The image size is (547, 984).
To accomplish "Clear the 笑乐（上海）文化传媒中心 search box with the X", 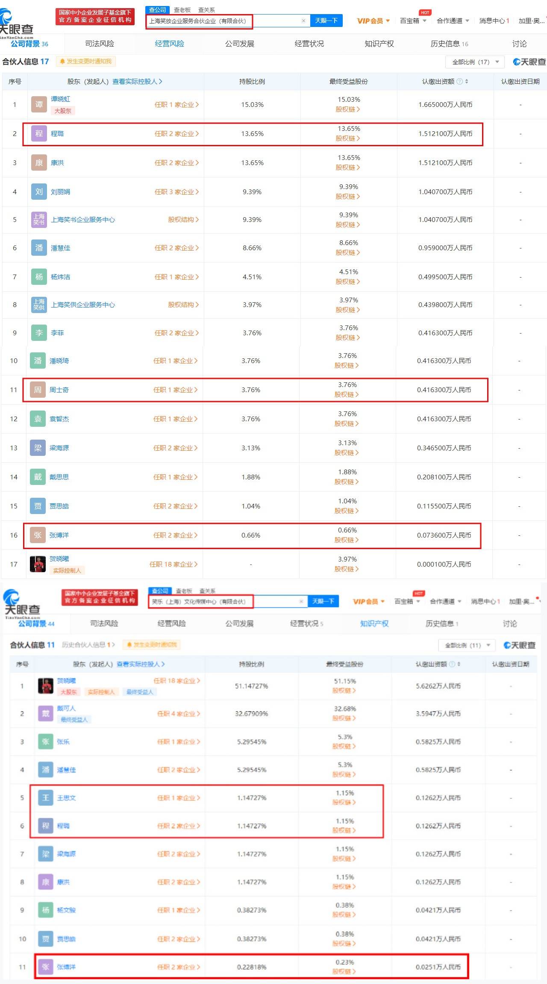I will pos(301,602).
